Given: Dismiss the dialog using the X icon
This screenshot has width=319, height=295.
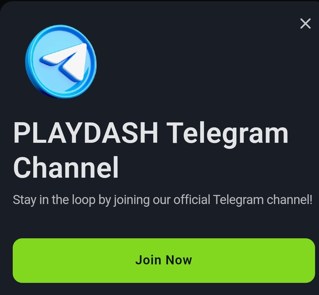Looking at the screenshot, I should pyautogui.click(x=305, y=24).
